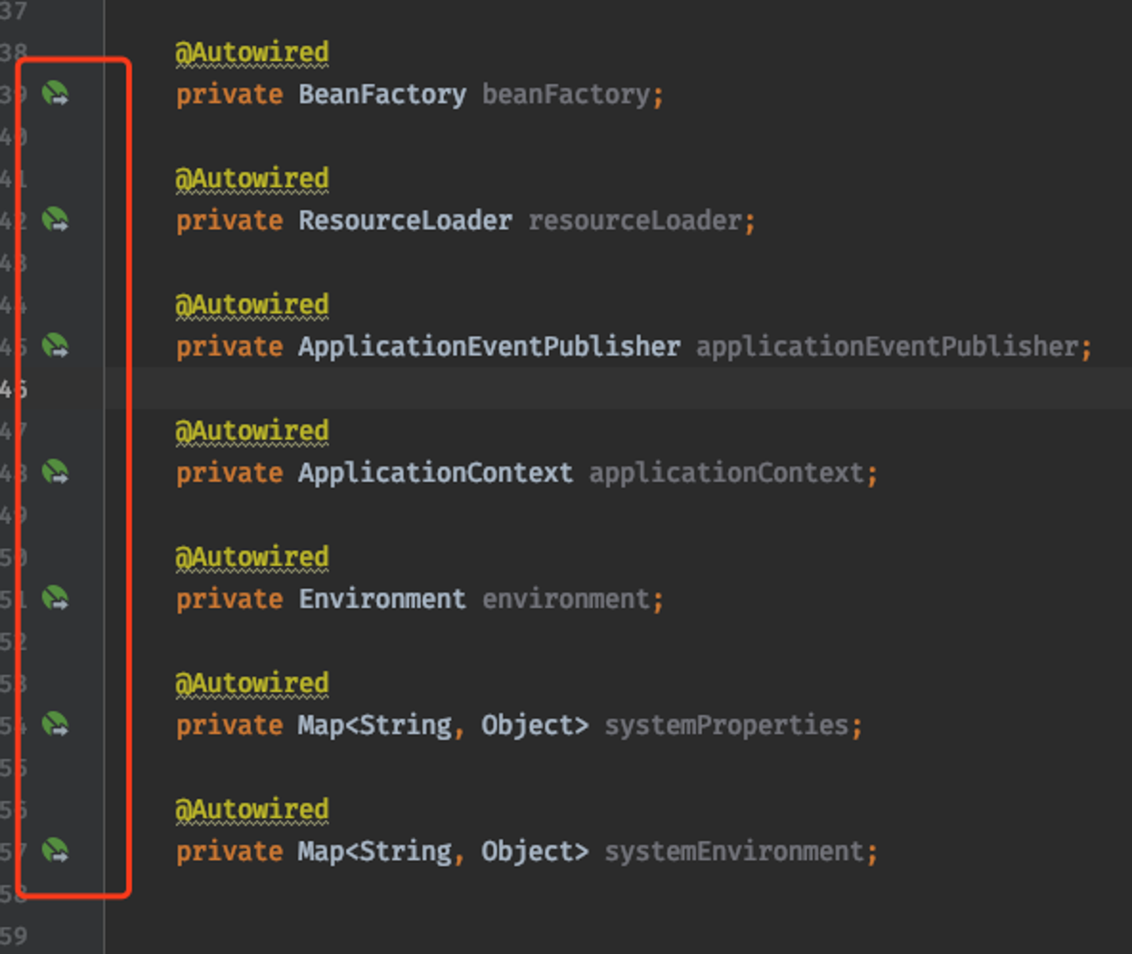Click the Environment type name
1132x954 pixels.
382,599
